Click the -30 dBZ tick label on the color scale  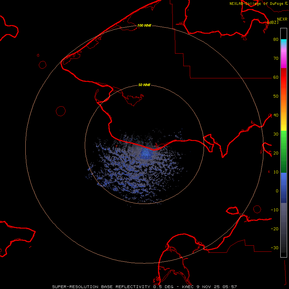pos(275,248)
